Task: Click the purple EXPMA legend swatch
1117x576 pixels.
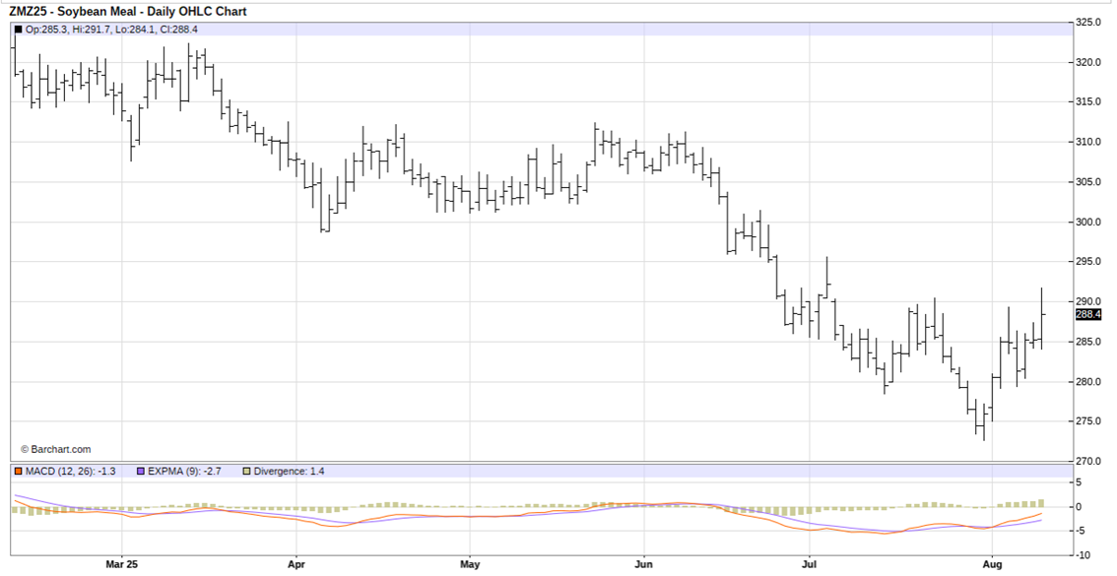Action: (x=141, y=472)
